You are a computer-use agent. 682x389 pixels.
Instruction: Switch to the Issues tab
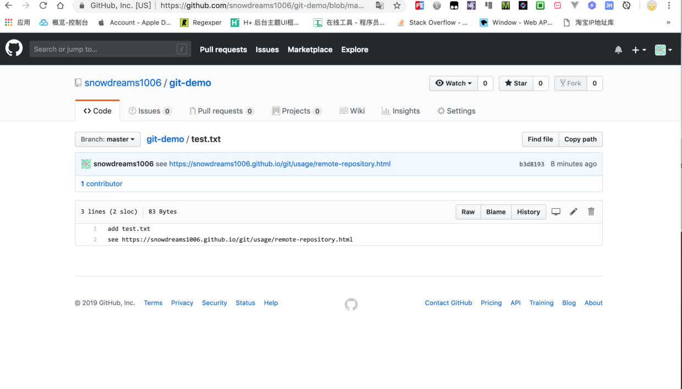click(150, 110)
